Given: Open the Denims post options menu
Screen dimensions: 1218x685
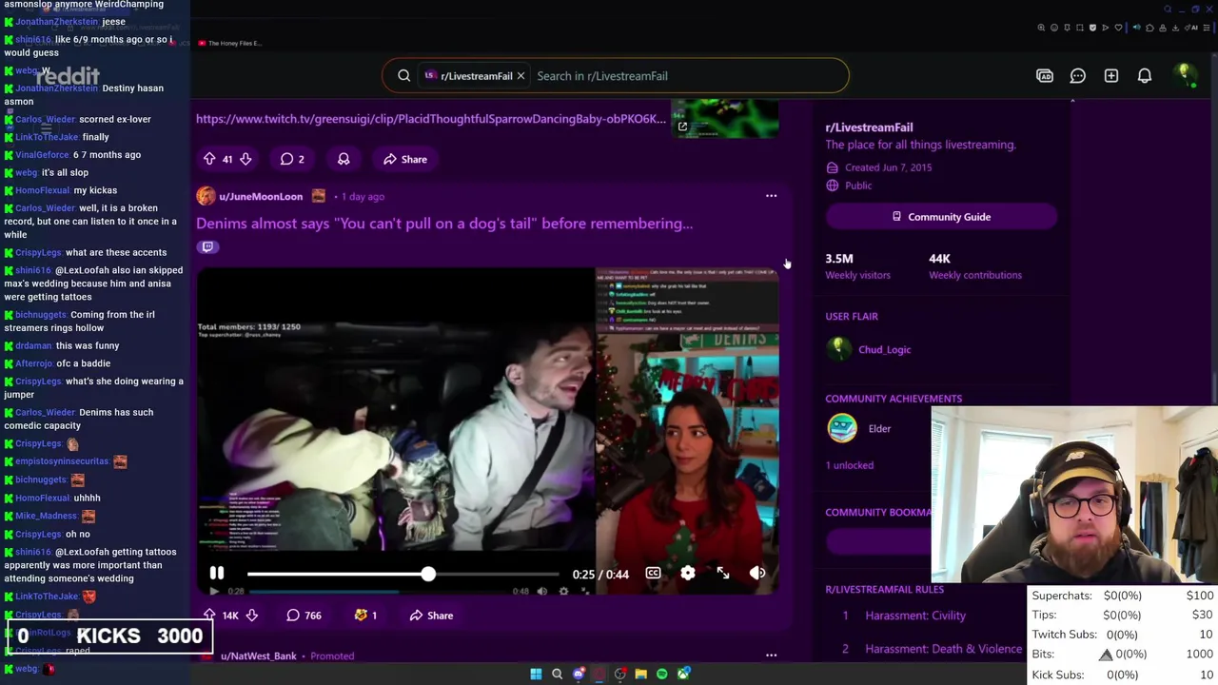Looking at the screenshot, I should click(771, 196).
